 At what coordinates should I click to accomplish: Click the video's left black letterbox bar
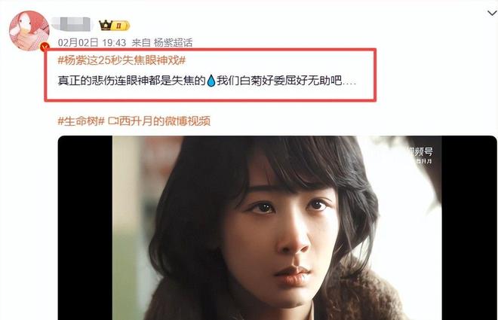click(85, 228)
